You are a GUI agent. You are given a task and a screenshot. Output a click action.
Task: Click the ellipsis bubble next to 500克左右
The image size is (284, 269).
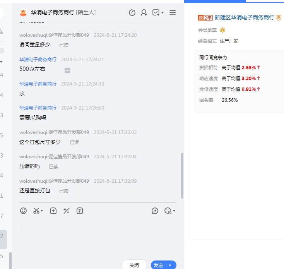pos(67,70)
